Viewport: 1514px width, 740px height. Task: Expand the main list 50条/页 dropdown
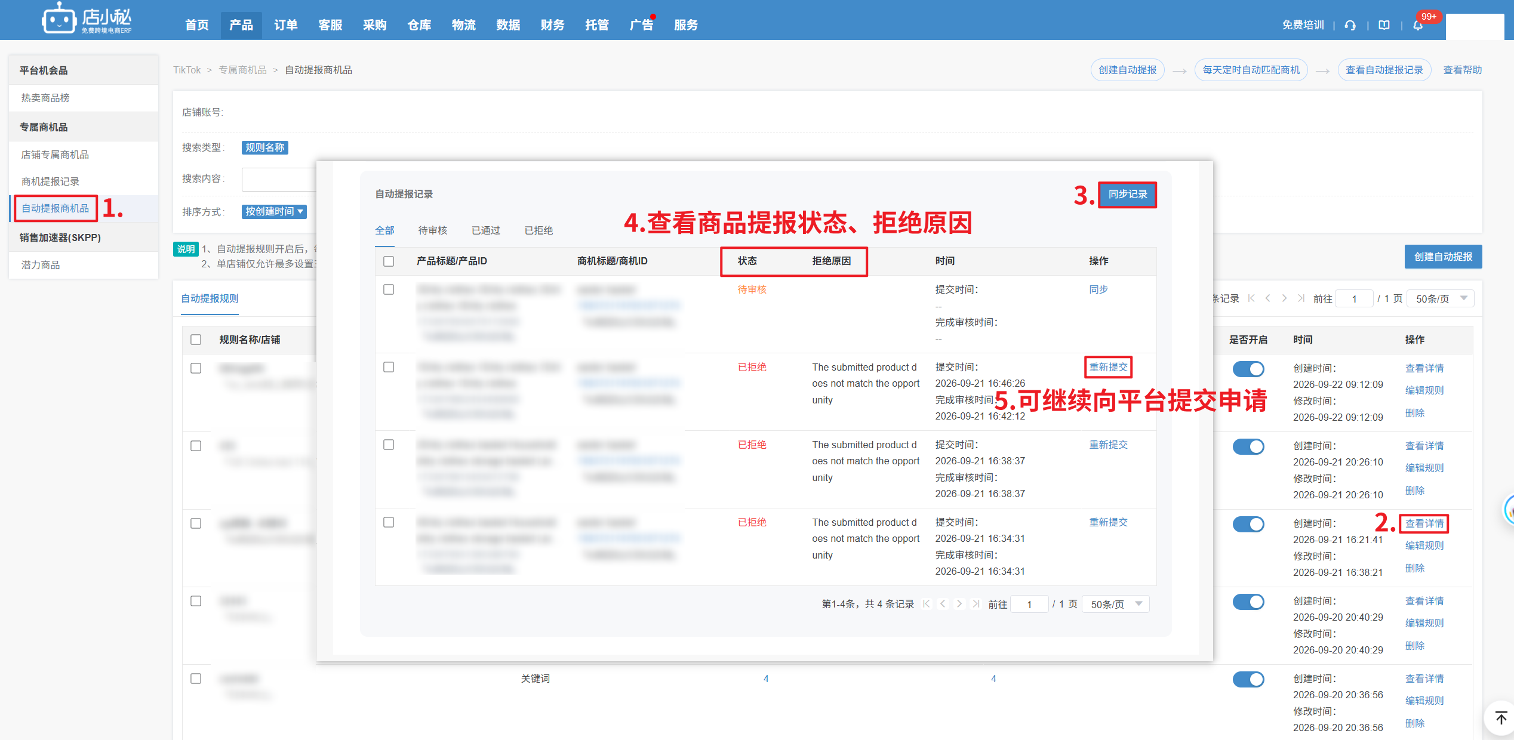[1441, 298]
